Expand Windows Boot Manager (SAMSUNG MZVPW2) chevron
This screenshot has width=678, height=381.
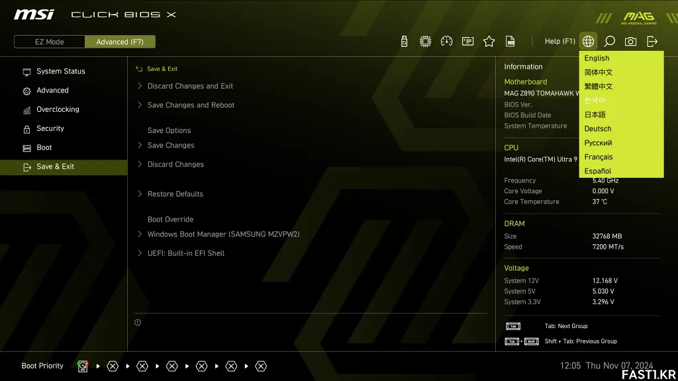(x=140, y=234)
